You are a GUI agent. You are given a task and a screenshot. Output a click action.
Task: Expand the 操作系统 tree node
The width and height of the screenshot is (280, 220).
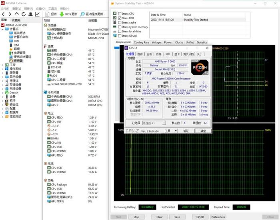[2, 69]
